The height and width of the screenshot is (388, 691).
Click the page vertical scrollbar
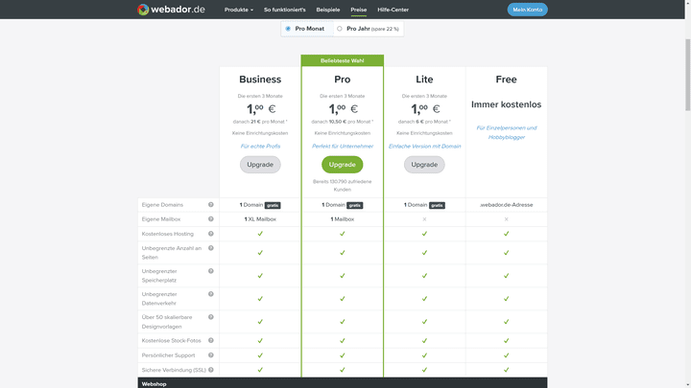click(x=686, y=192)
